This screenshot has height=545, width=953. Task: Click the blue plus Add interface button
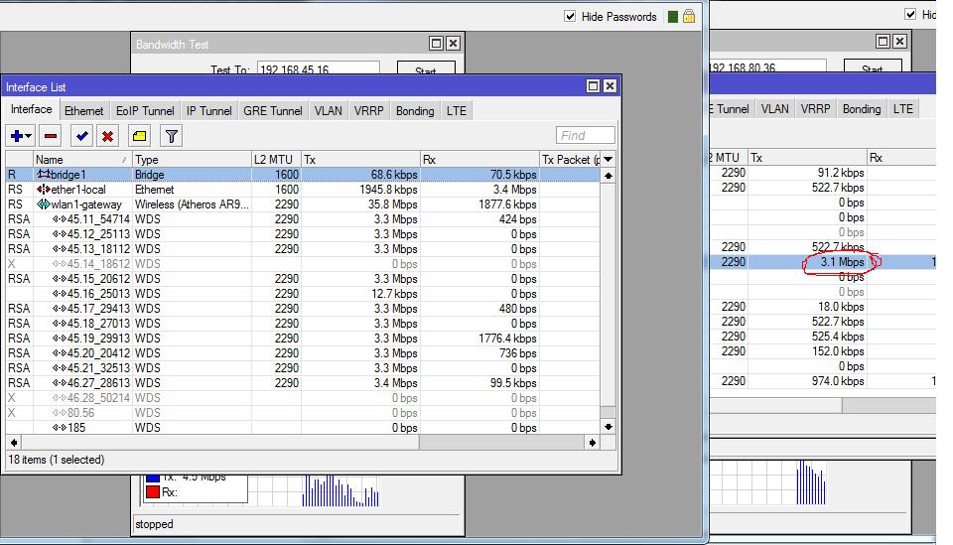tap(16, 136)
